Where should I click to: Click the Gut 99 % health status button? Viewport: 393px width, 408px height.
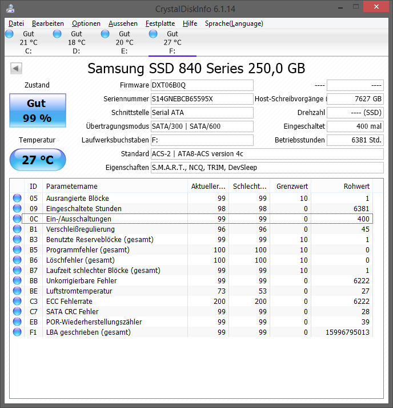(38, 110)
